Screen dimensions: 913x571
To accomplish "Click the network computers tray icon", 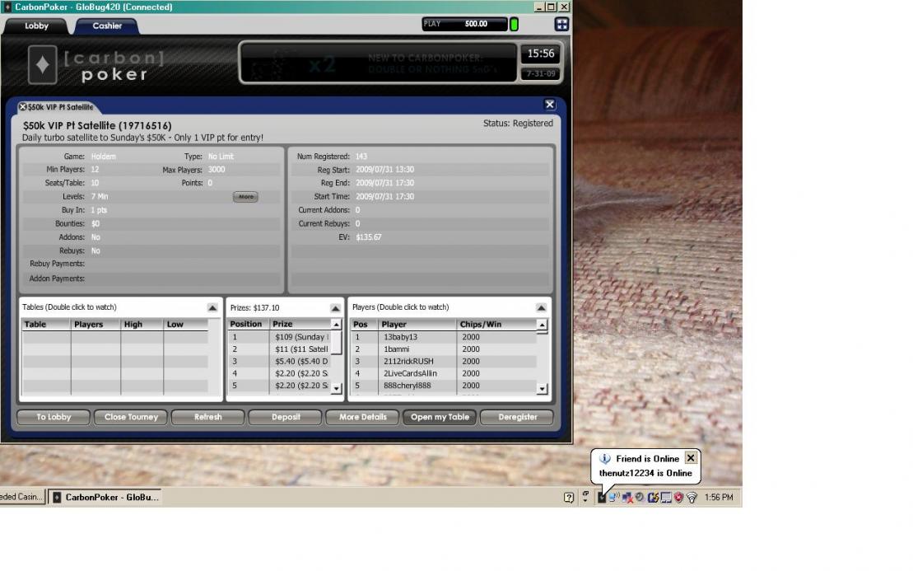I will click(613, 498).
